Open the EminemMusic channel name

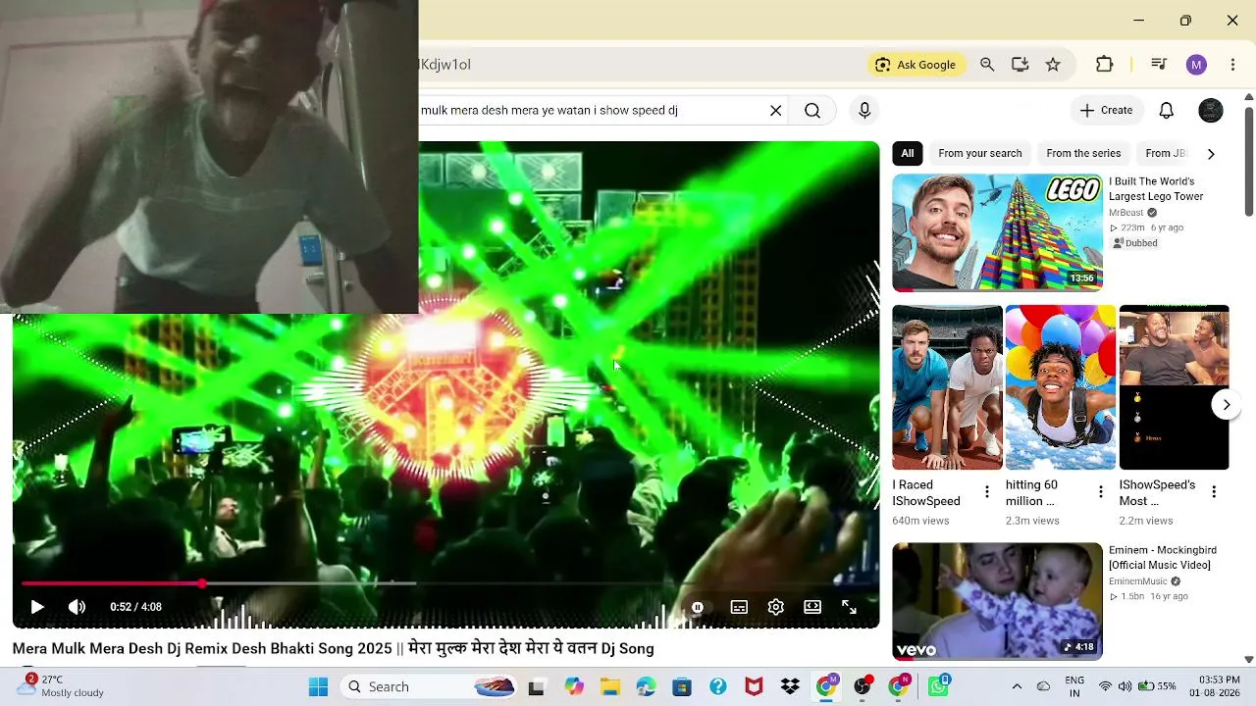coord(1138,581)
